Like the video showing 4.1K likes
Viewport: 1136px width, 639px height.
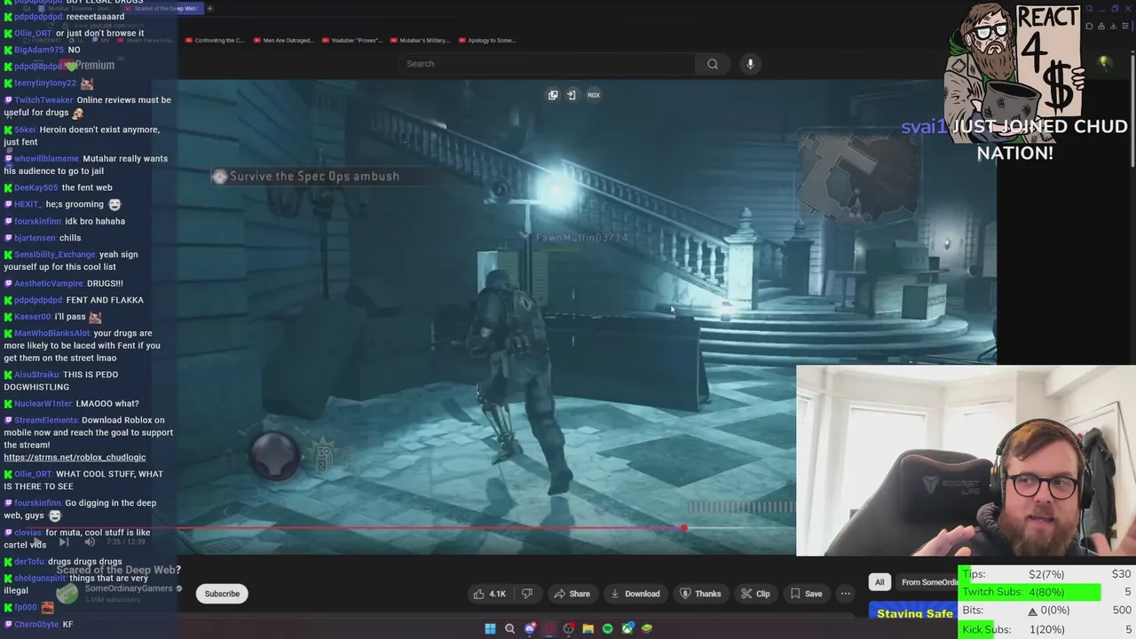pyautogui.click(x=489, y=594)
